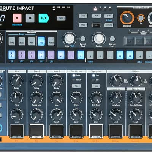Click the Kick Level knob

point(17,114)
